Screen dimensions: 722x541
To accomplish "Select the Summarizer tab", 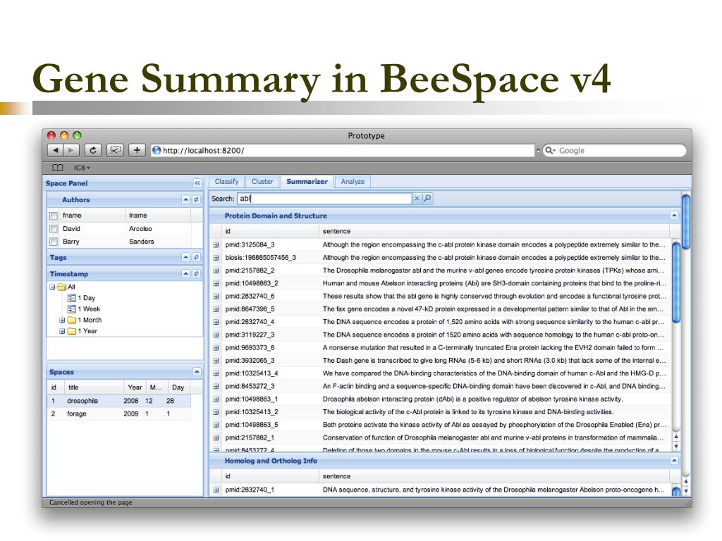I will pos(307,182).
